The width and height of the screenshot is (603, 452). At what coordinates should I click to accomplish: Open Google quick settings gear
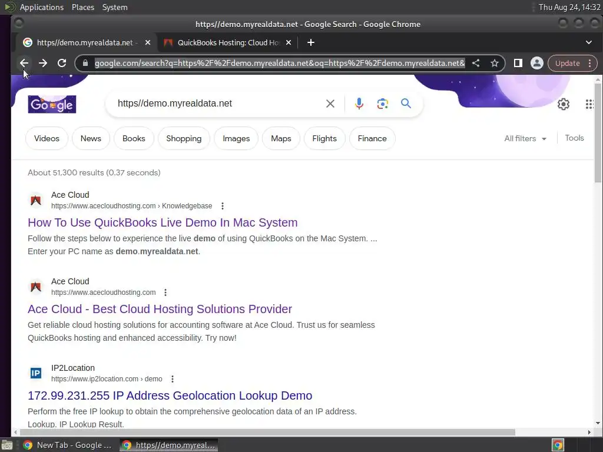pos(564,104)
